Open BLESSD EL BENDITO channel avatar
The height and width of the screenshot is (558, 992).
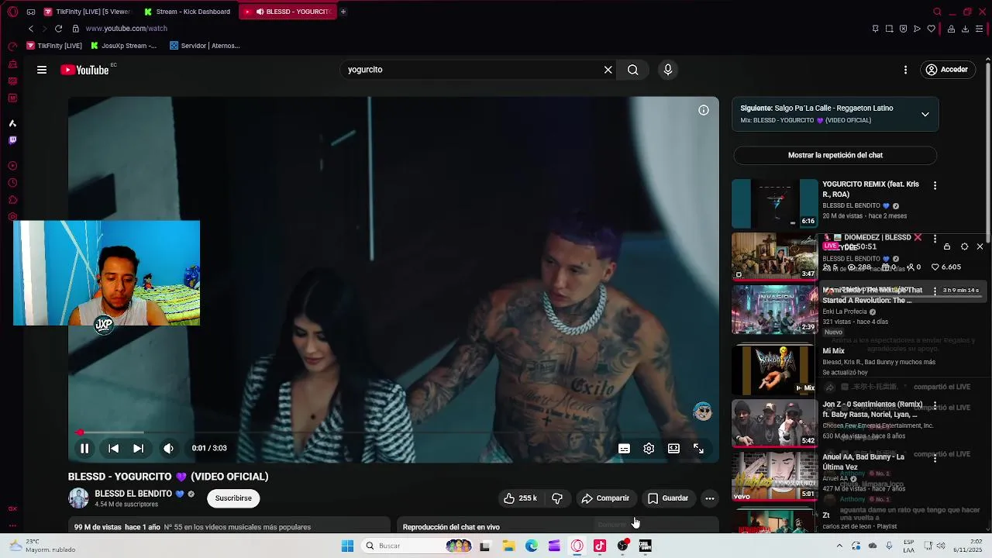coord(78,498)
